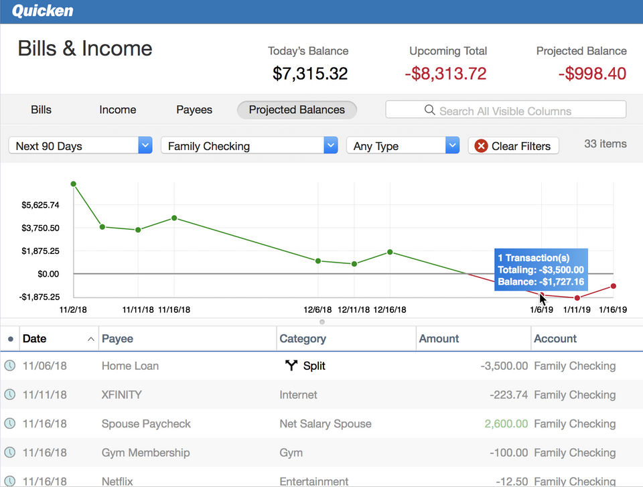Select the Netflix payee cell
The image size is (643, 487).
tap(117, 481)
